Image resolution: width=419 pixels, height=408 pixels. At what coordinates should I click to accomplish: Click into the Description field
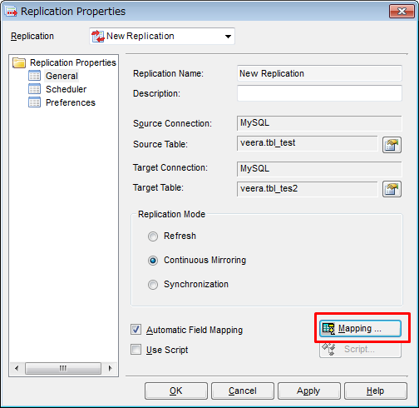pyautogui.click(x=319, y=93)
